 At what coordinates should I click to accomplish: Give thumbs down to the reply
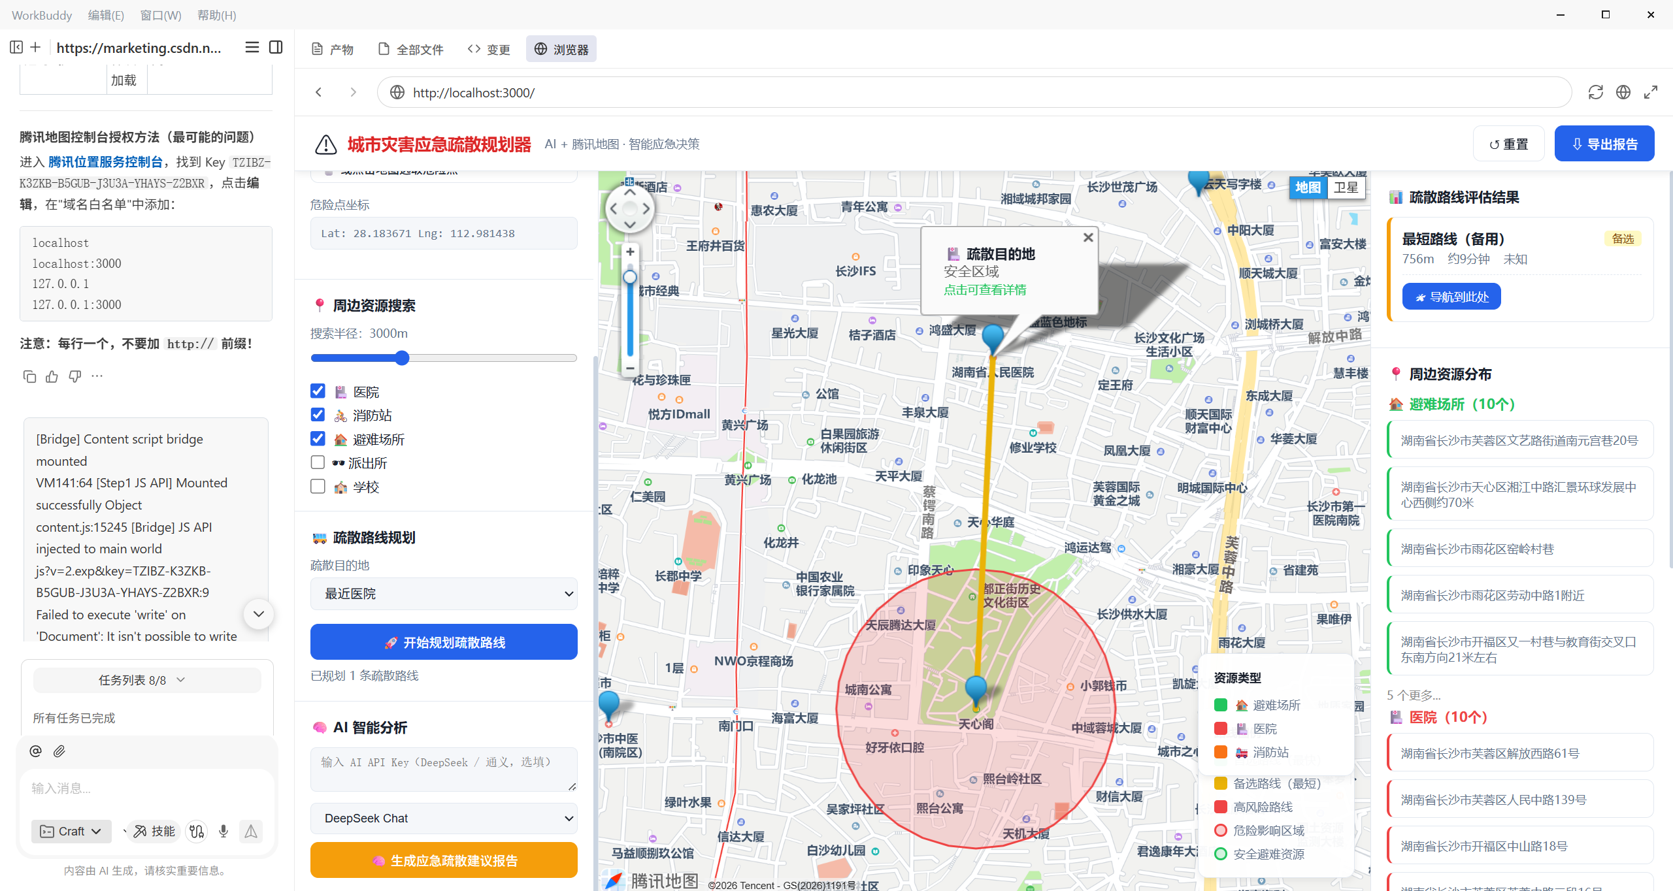(x=75, y=376)
